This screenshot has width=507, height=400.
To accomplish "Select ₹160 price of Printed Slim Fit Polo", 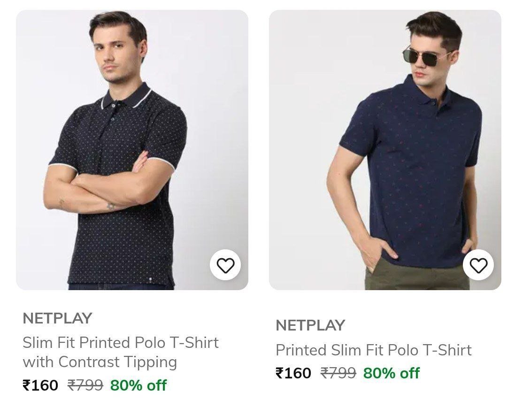I will pos(293,373).
